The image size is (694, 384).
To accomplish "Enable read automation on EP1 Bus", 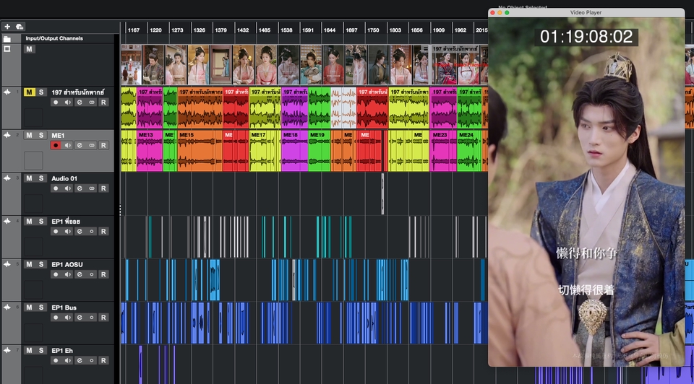I will click(103, 318).
